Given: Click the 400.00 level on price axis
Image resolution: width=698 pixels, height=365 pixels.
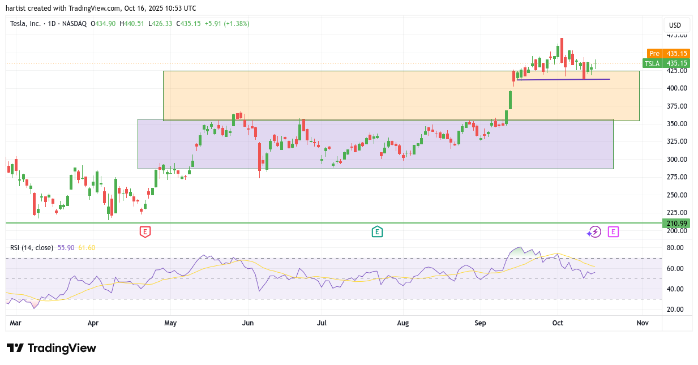Looking at the screenshot, I should tap(676, 88).
